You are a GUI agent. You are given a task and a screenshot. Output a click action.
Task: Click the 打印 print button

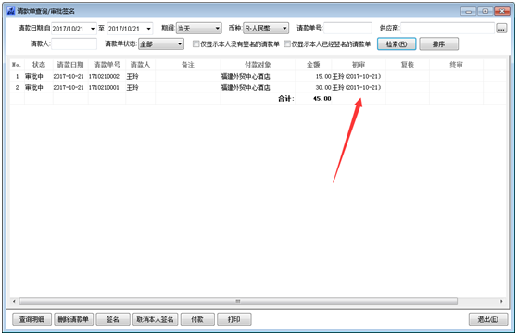[x=234, y=319]
